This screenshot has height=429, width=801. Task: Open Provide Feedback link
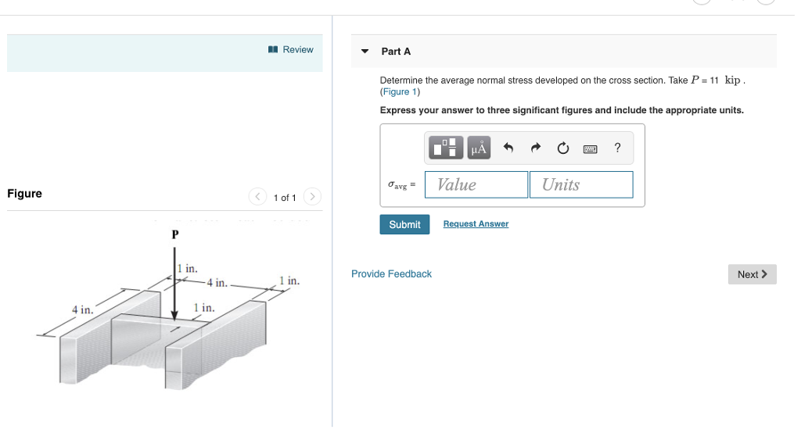pyautogui.click(x=391, y=274)
